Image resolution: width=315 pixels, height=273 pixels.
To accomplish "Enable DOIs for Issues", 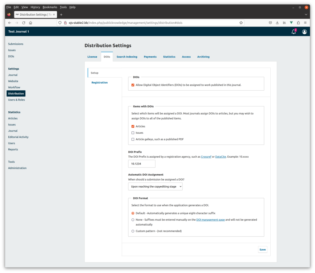I will pyautogui.click(x=133, y=133).
